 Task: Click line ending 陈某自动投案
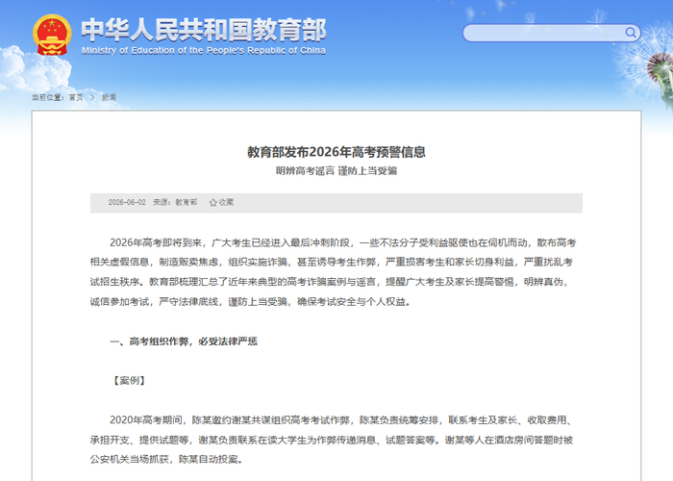click(x=167, y=460)
